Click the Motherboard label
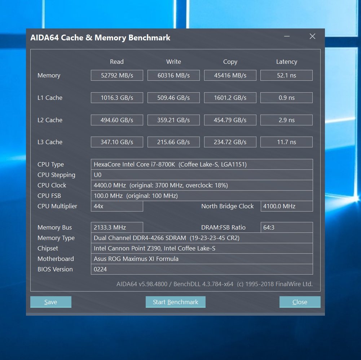Viewport: 361px width, 360px height. pyautogui.click(x=56, y=259)
